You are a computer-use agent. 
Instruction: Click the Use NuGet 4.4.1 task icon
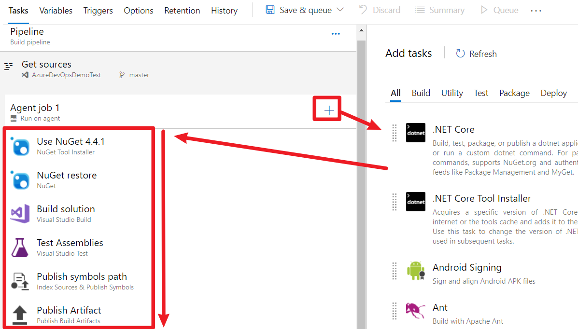point(20,146)
